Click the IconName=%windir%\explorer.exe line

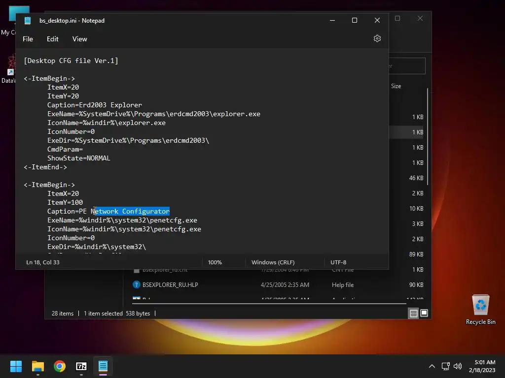coord(107,123)
